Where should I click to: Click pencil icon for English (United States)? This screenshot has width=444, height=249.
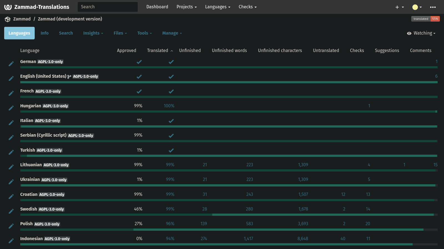(x=11, y=78)
